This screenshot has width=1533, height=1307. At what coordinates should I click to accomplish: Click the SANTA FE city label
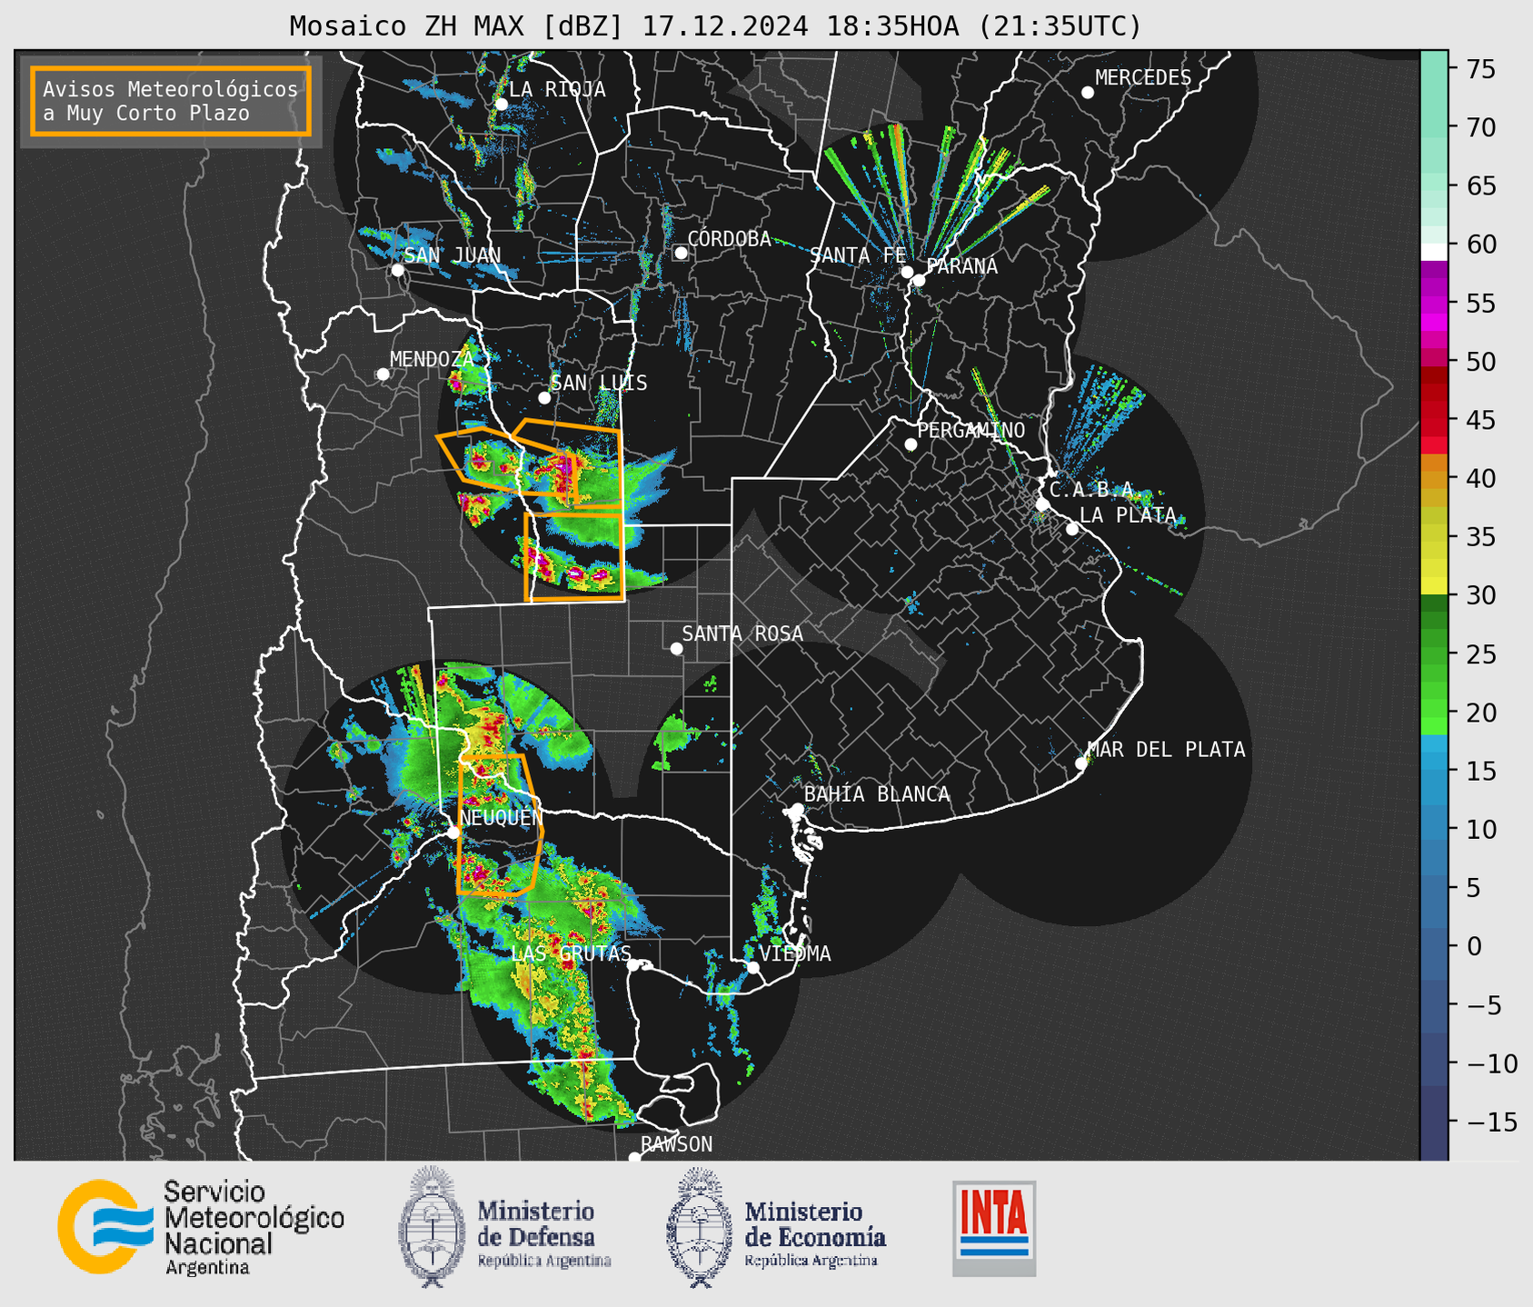click(858, 255)
